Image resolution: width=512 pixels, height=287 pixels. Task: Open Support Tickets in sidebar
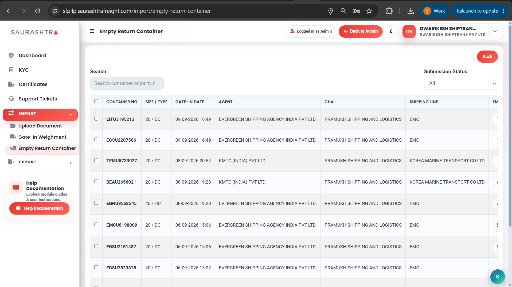tap(38, 99)
